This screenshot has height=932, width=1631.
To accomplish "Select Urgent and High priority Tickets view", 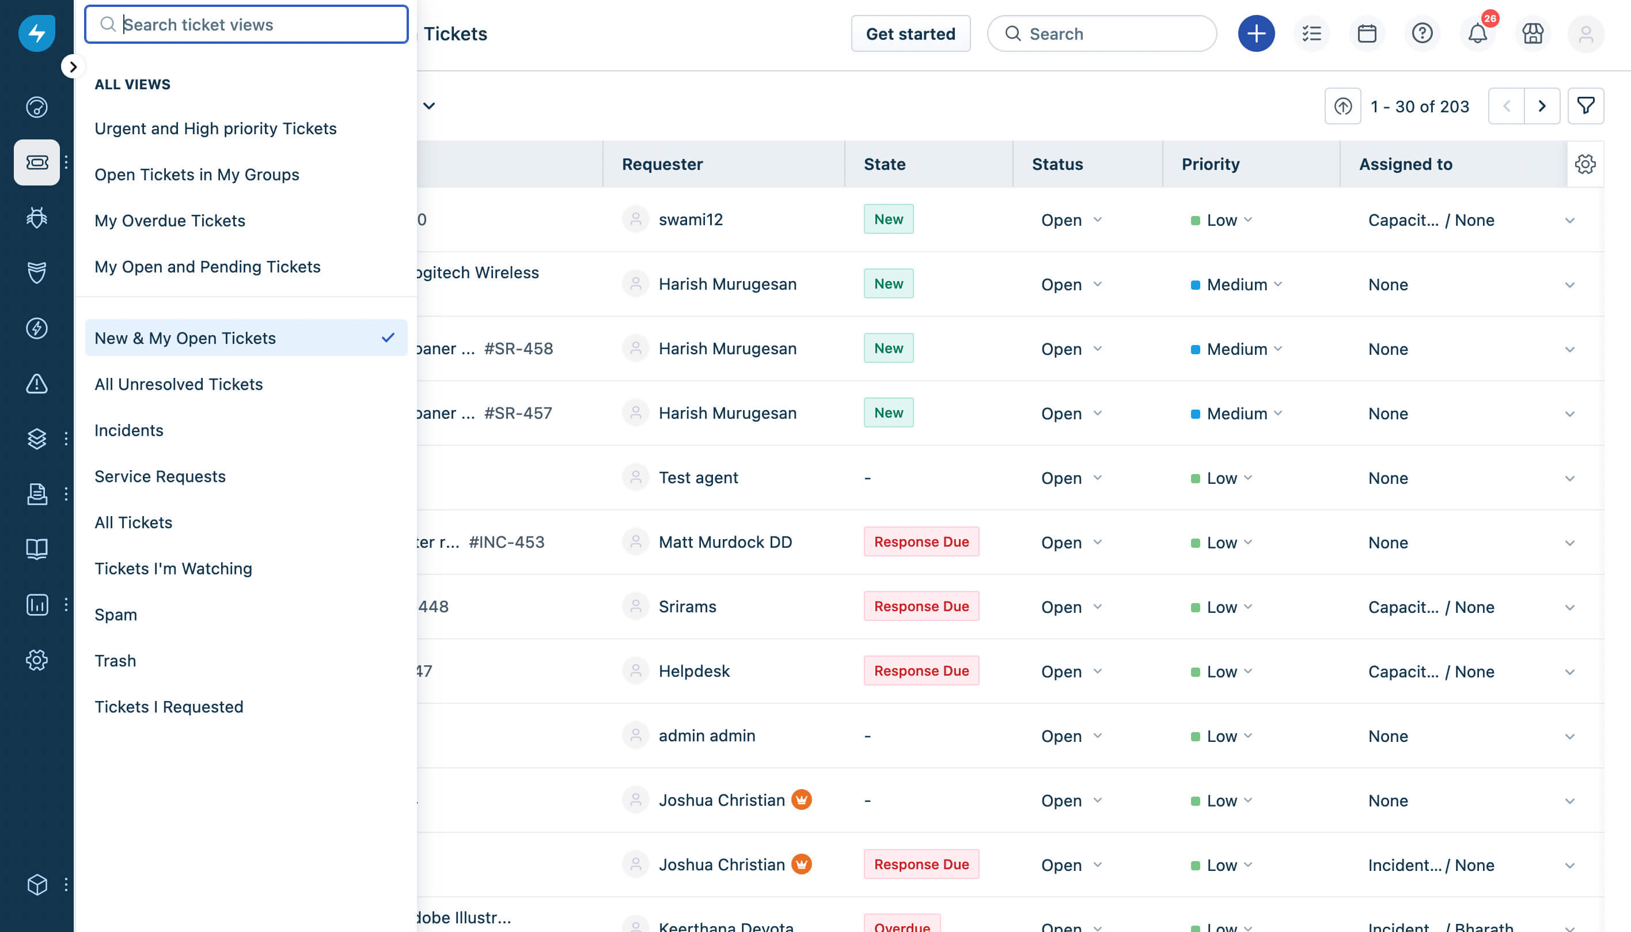I will [x=215, y=128].
